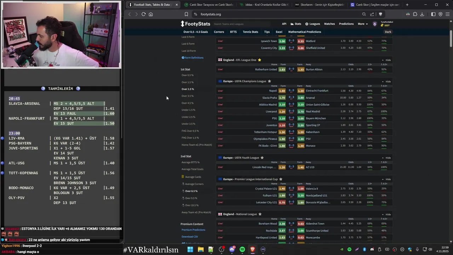Image resolution: width=453 pixels, height=255 pixels.
Task: Open Brave Shields lion icon
Action: point(380,14)
